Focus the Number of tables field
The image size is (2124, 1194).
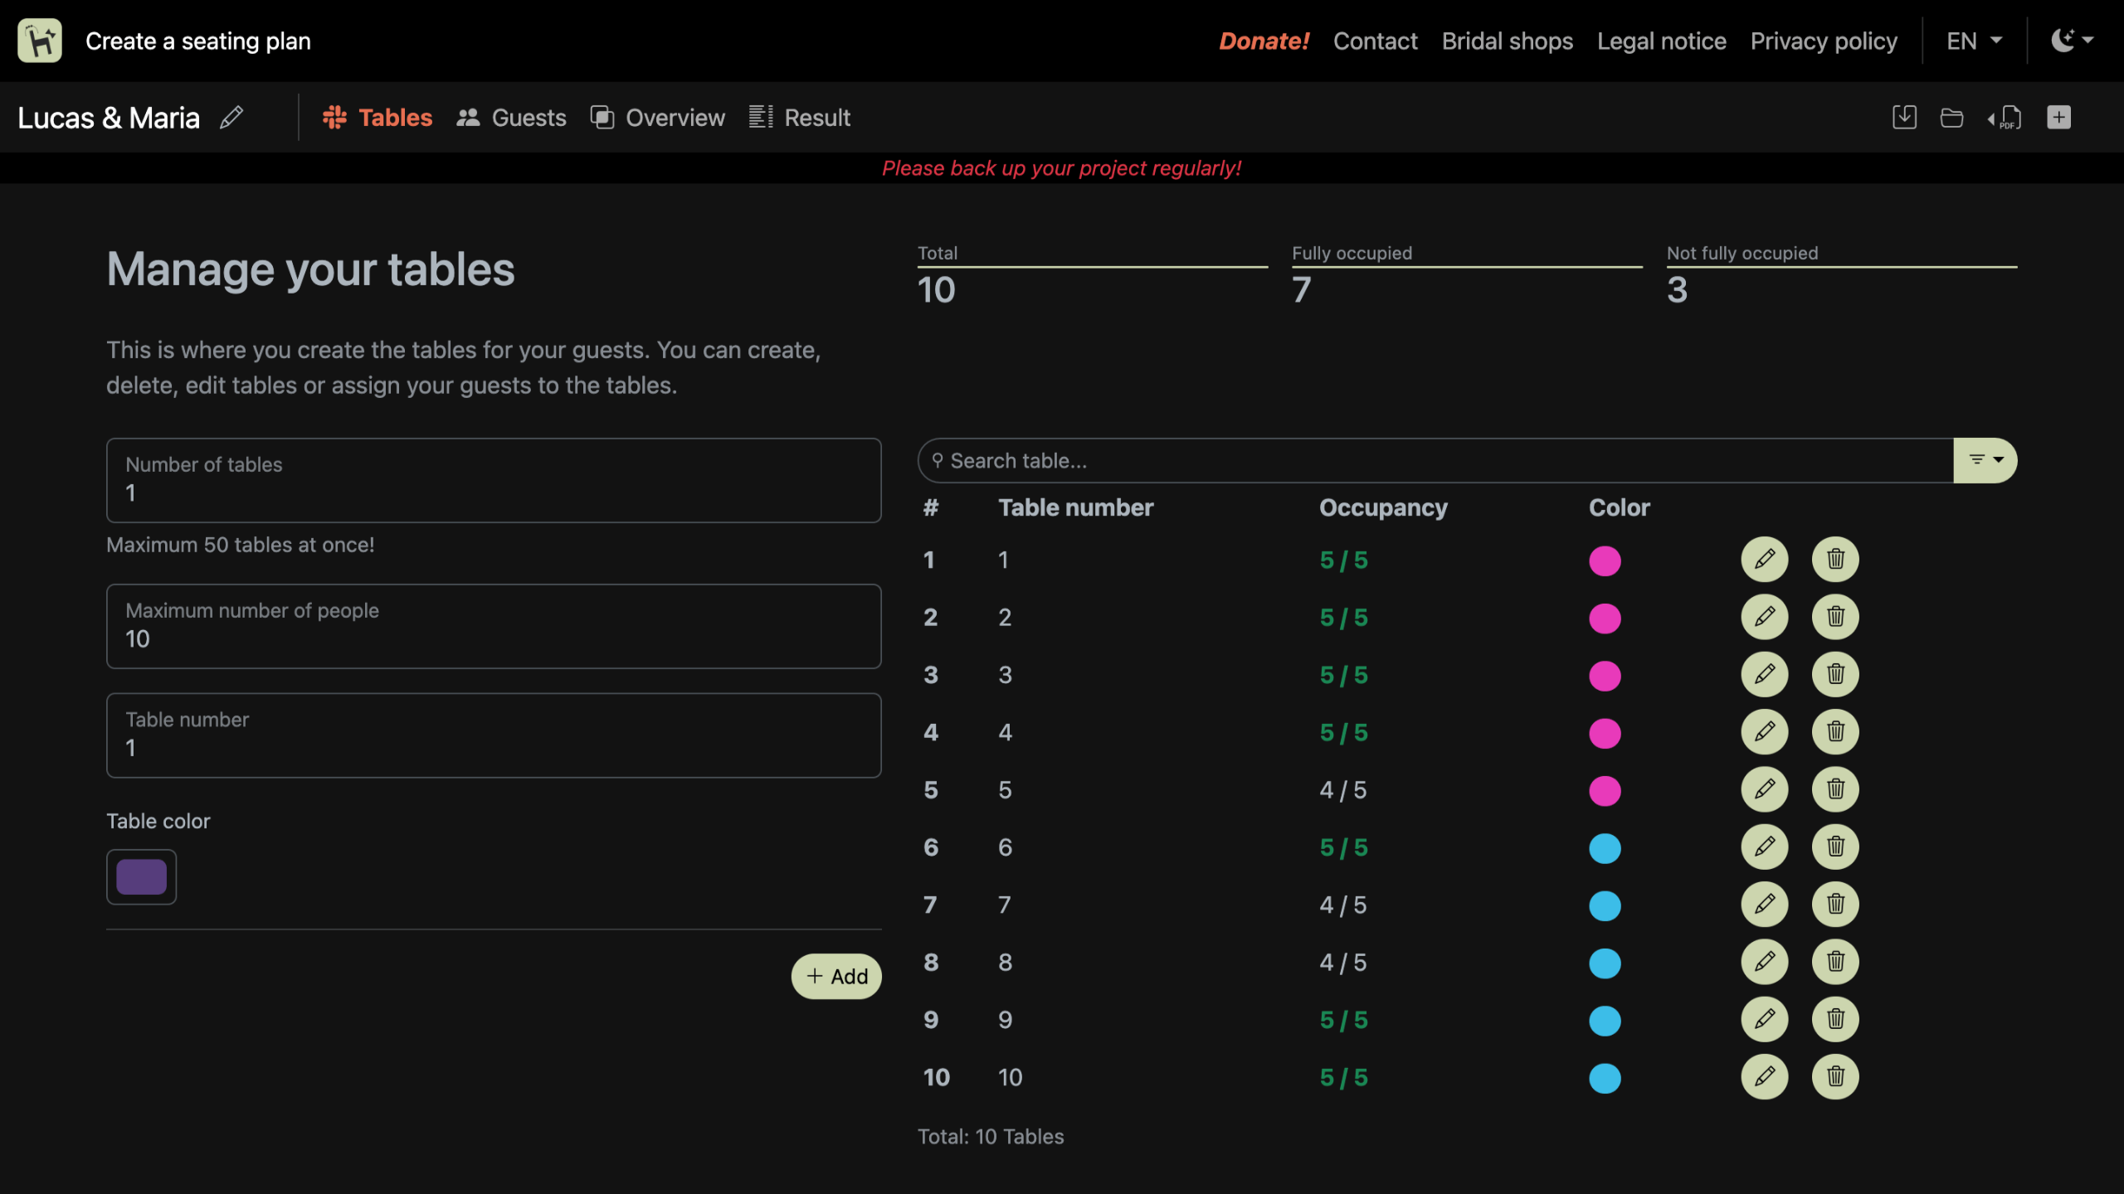(494, 480)
